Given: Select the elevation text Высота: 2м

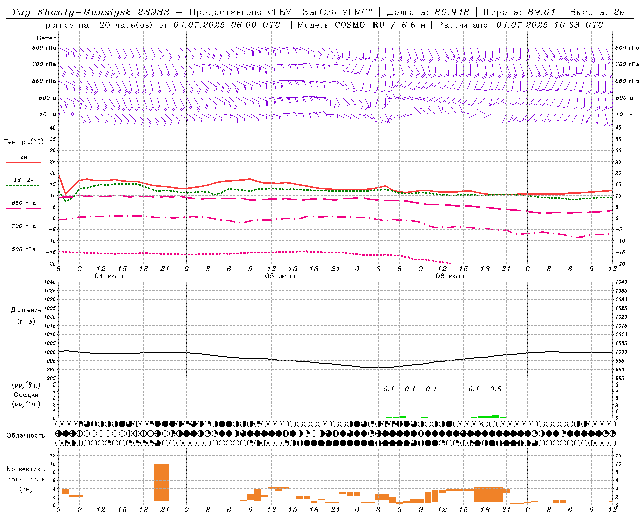Looking at the screenshot, I should (x=597, y=12).
